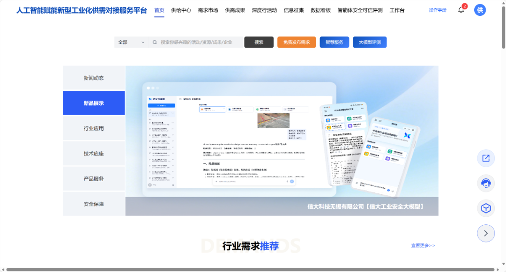Screen dimensions: 506x272
Task: Open the 信息征集 nav item
Action: (x=294, y=10)
